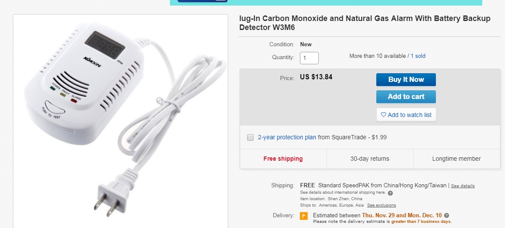Click the Longtime member cell
The image size is (505, 228).
click(457, 159)
